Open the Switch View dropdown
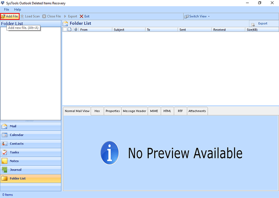Image resolution: width=279 pixels, height=198 pixels. click(x=197, y=16)
